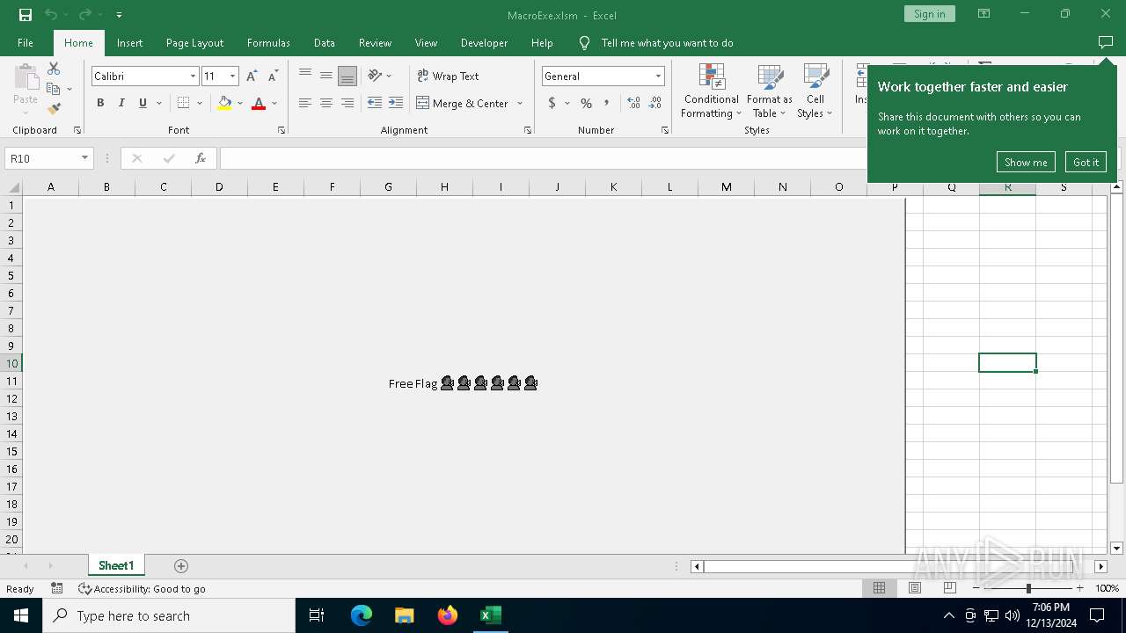Save the workbook with the floppy icon

coord(26,15)
